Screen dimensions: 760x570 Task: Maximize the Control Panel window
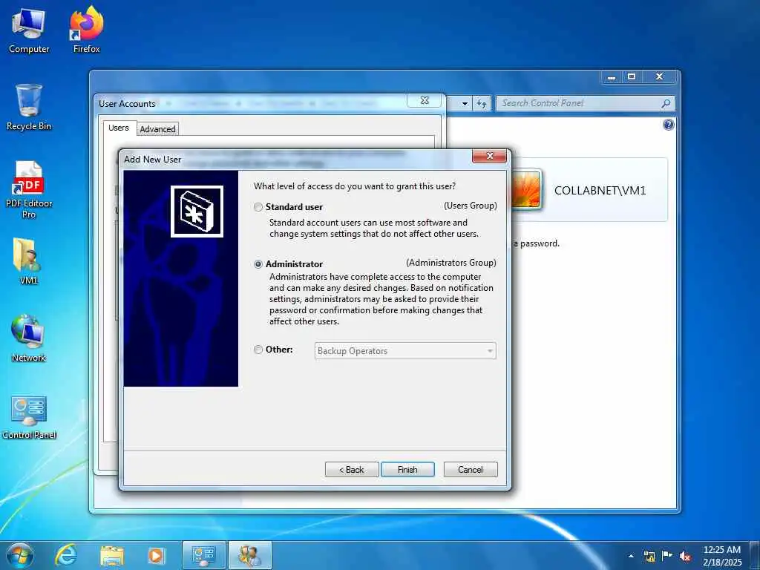point(632,77)
